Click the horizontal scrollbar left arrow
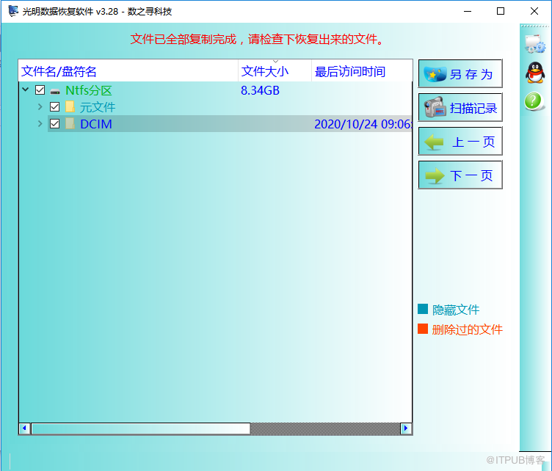Image resolution: width=552 pixels, height=471 pixels. point(24,428)
